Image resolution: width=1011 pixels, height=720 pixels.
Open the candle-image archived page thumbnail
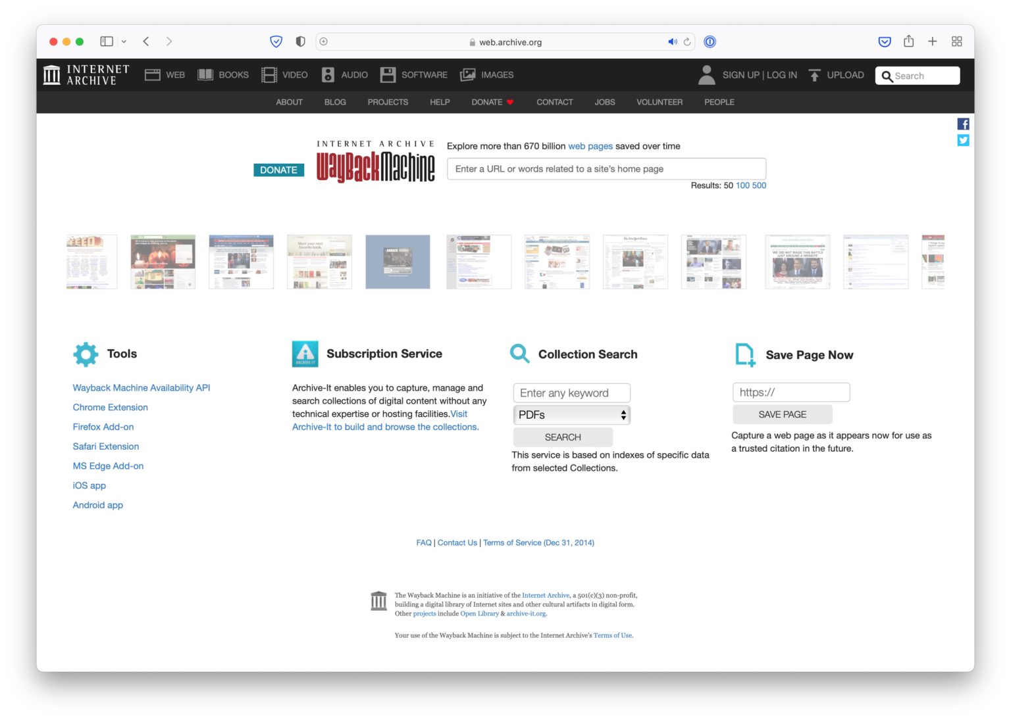tap(163, 262)
